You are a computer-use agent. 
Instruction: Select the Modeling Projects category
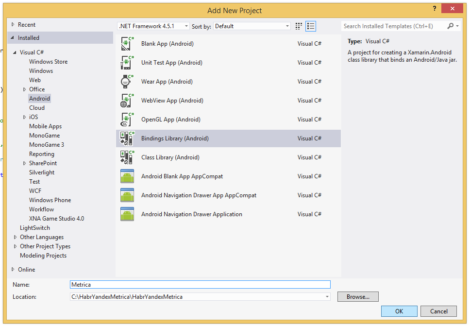click(43, 256)
